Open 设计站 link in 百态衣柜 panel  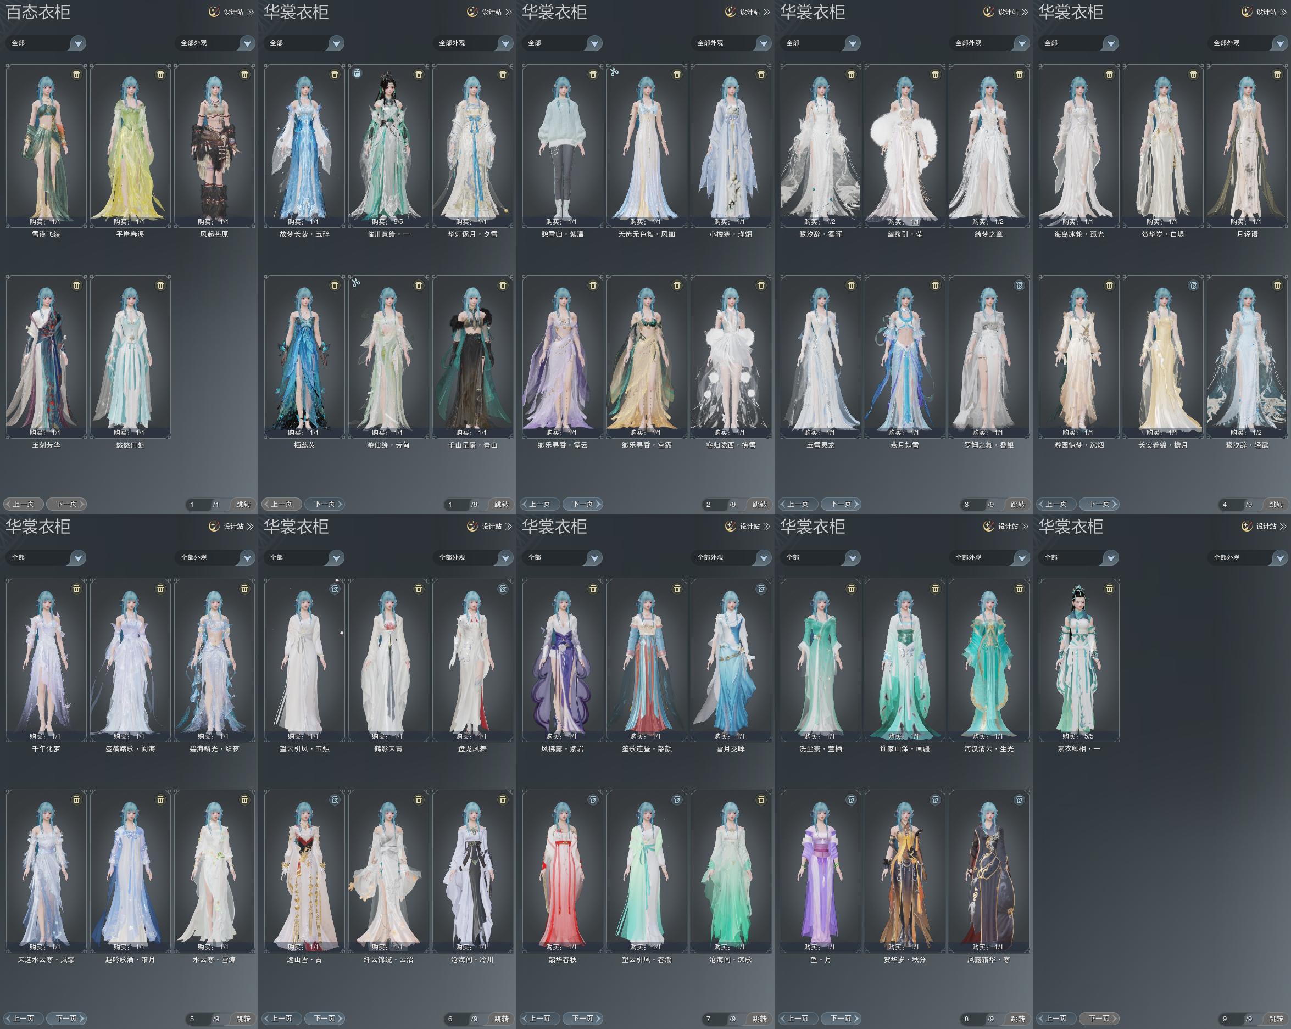point(233,12)
